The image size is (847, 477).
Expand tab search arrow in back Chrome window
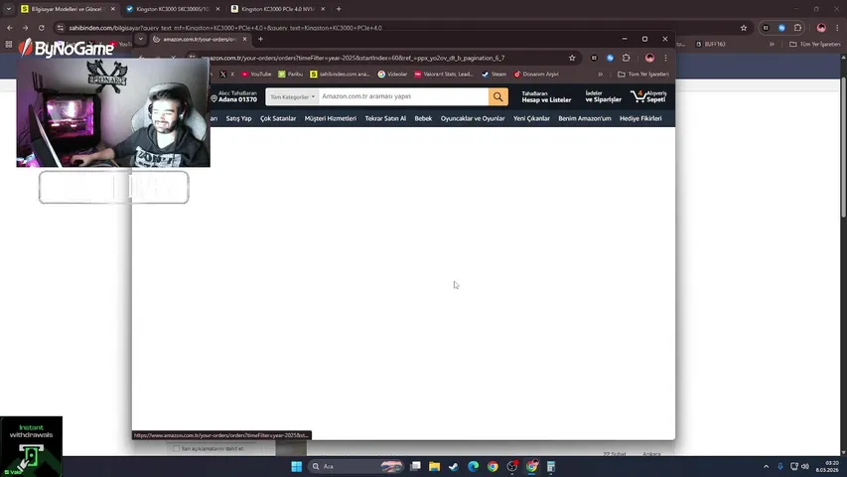[x=9, y=9]
